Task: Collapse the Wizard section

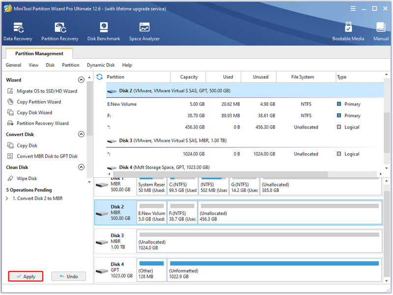Action: 81,80
